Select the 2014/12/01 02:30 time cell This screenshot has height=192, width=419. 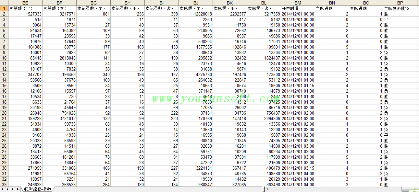coord(298,135)
